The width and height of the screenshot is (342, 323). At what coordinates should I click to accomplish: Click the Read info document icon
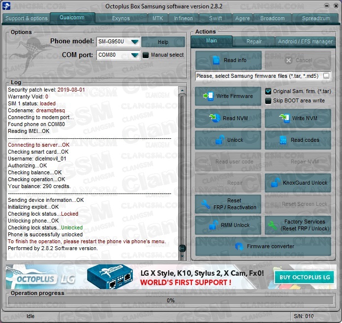click(x=216, y=60)
